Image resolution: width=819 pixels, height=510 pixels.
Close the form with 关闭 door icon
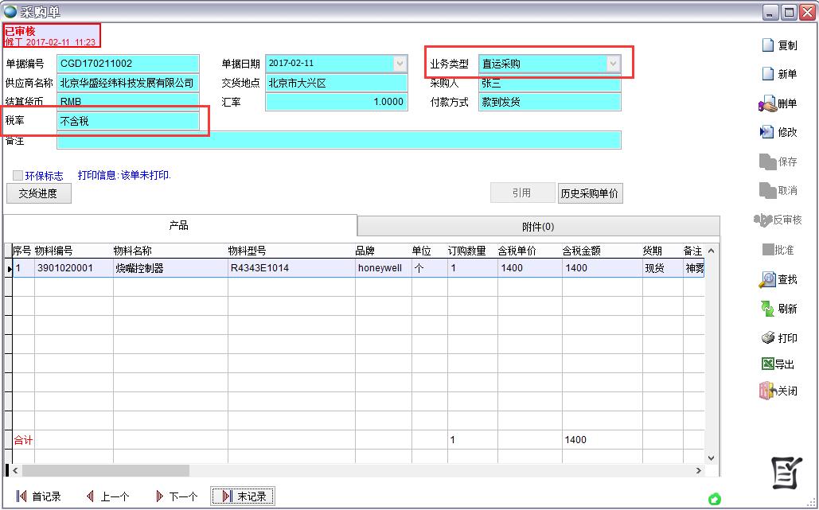(x=767, y=391)
